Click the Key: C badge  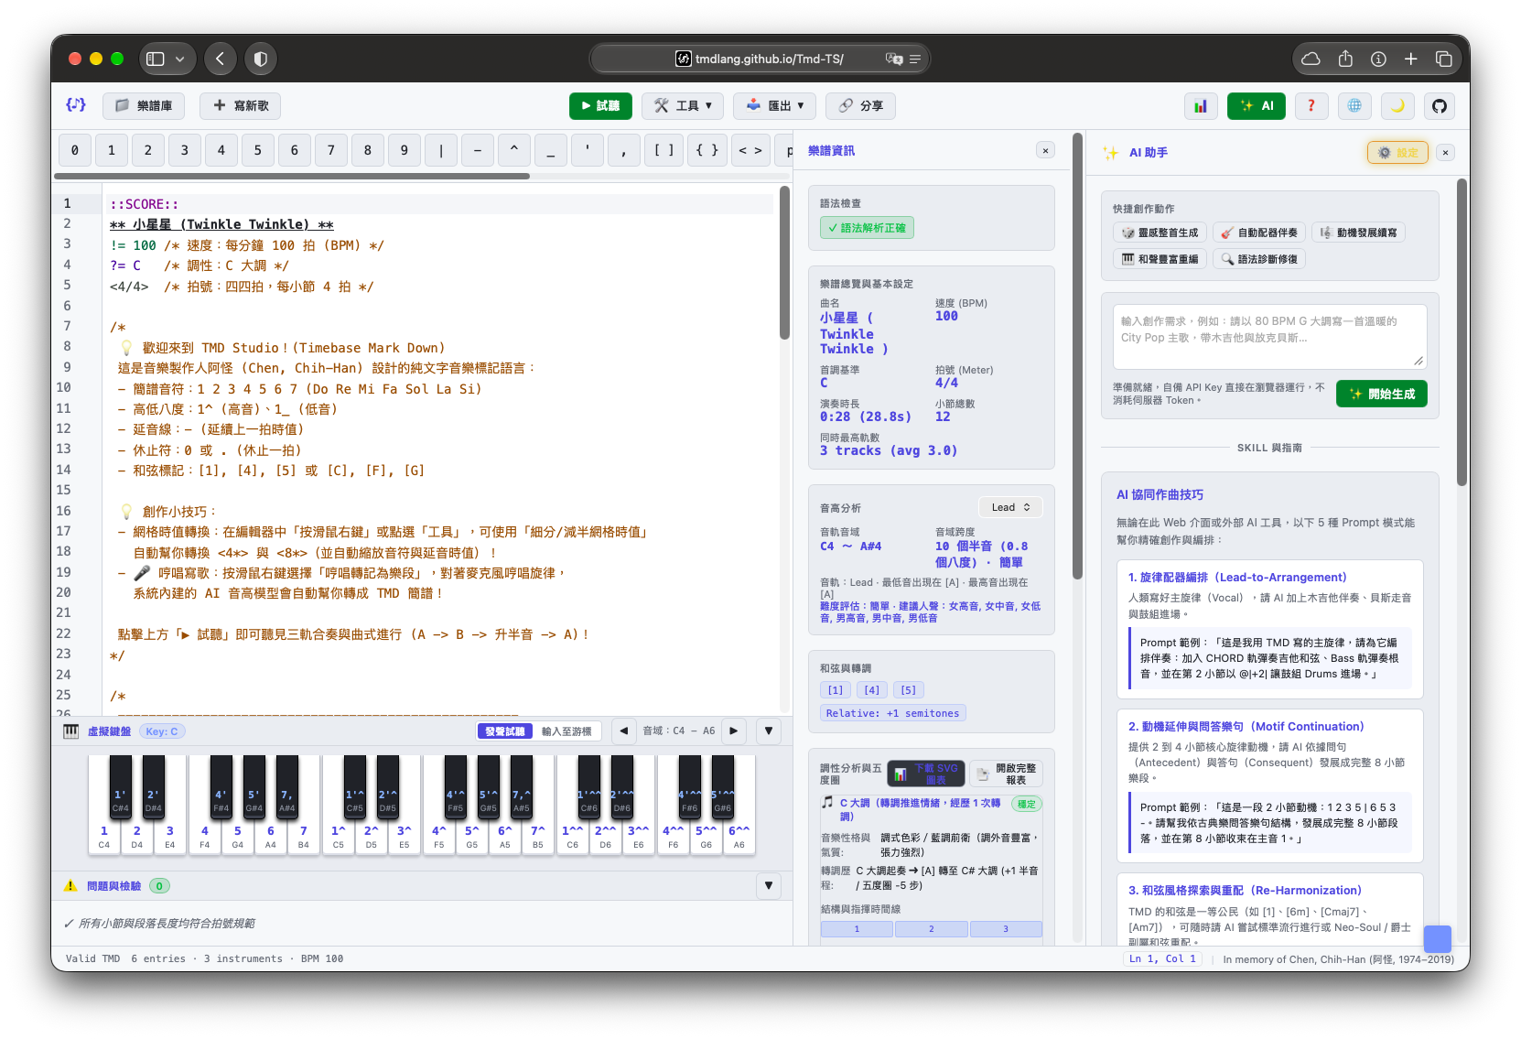click(162, 731)
